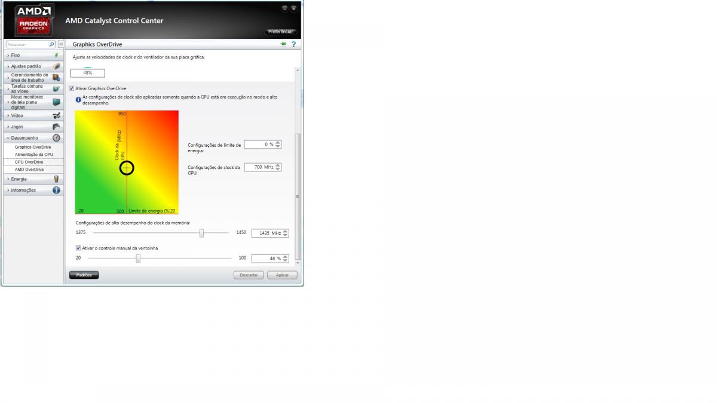Collapse the sidebar with the double-arrow button
Image resolution: width=717 pixels, height=403 pixels.
(61, 44)
